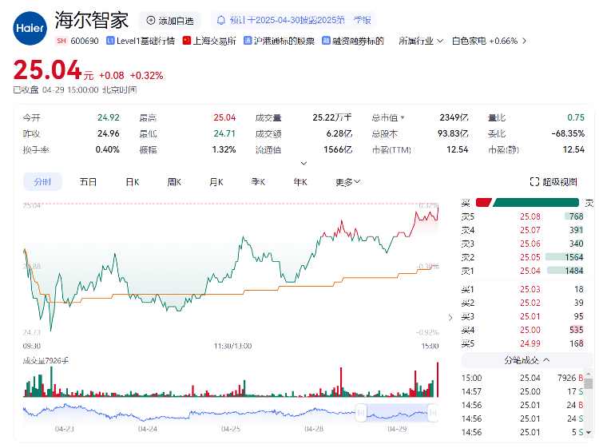
Task: Click the Level1基础行情 badge icon
Action: [110, 41]
